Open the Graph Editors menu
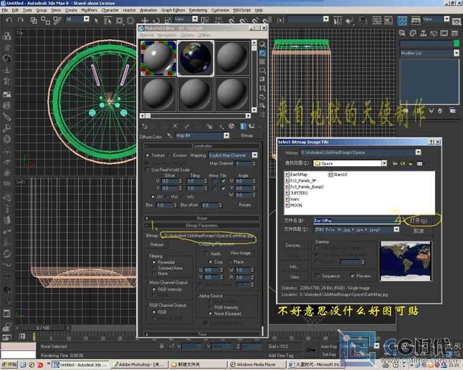463x370 pixels. pos(173,10)
